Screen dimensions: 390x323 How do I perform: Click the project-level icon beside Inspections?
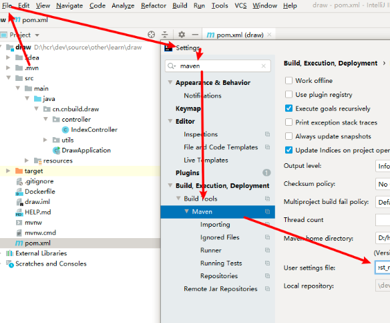pos(267,134)
